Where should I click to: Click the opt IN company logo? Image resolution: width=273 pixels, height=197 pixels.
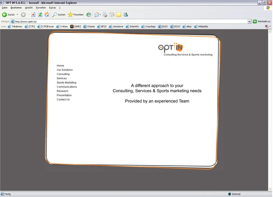coord(171,48)
